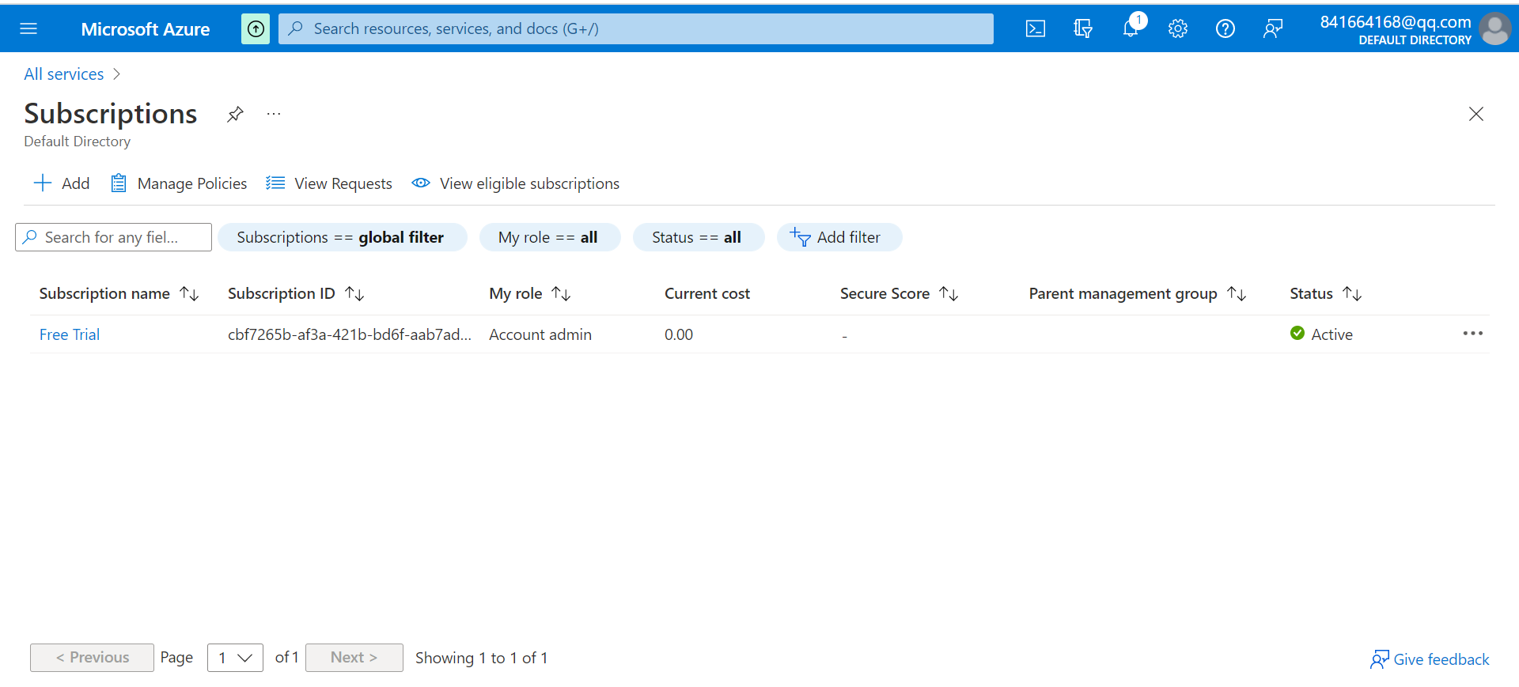
Task: Open the Help question mark icon
Action: tap(1225, 29)
